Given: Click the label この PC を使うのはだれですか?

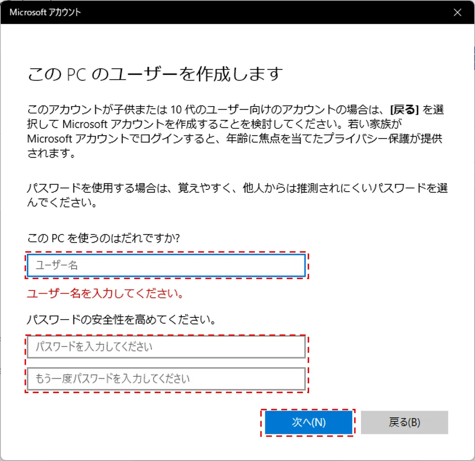Looking at the screenshot, I should coord(104,238).
